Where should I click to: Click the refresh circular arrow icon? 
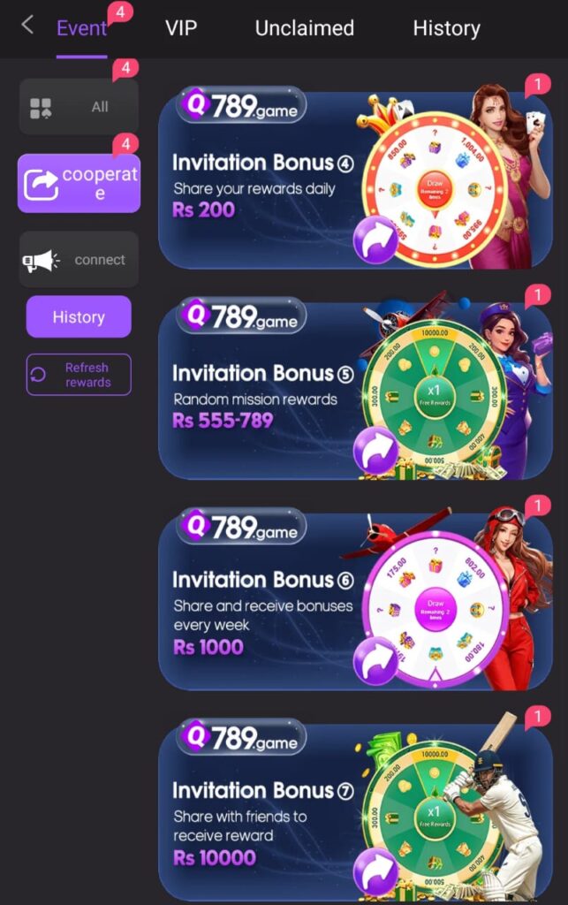pos(38,375)
